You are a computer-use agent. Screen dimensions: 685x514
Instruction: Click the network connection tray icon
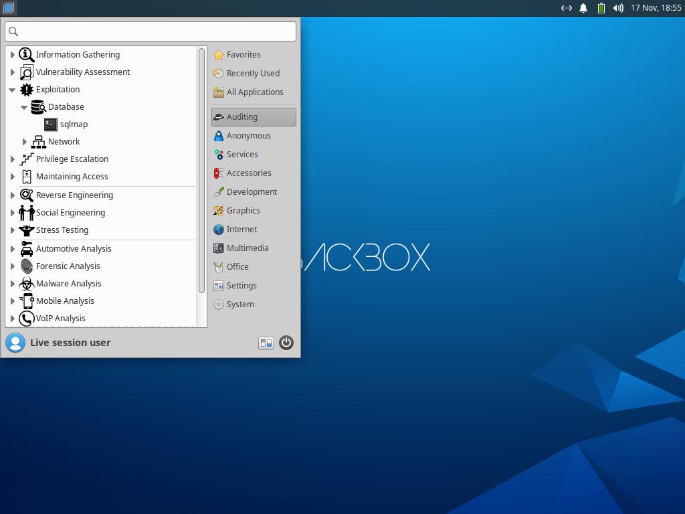click(566, 8)
